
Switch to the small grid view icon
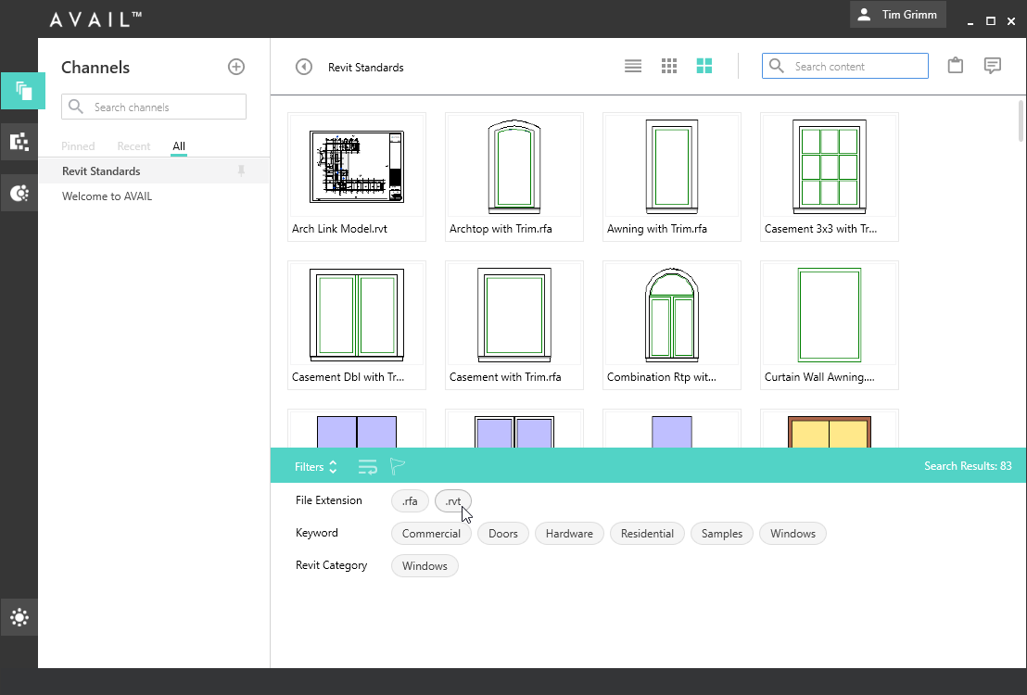click(x=669, y=66)
